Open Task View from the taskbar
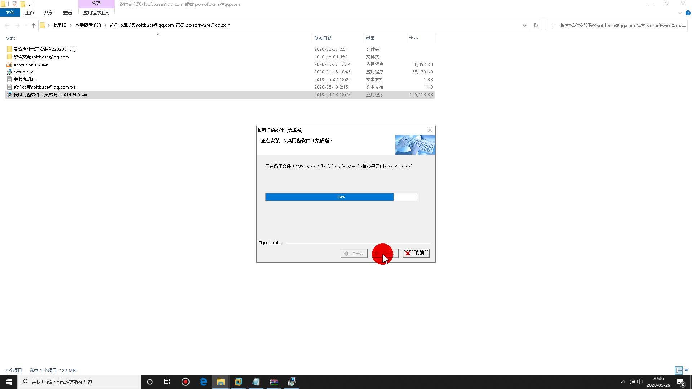This screenshot has height=389, width=692. (167, 382)
